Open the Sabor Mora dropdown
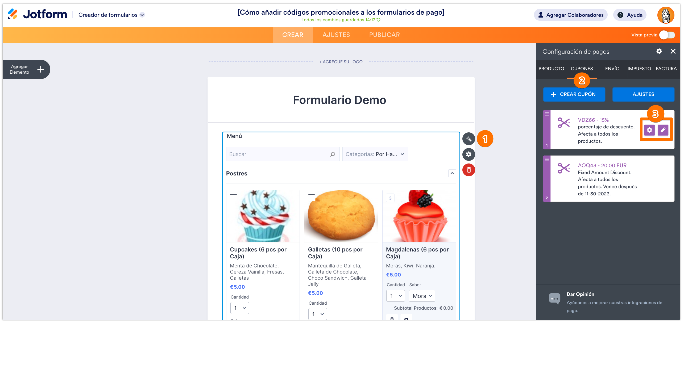This screenshot has height=382, width=684. coord(422,296)
